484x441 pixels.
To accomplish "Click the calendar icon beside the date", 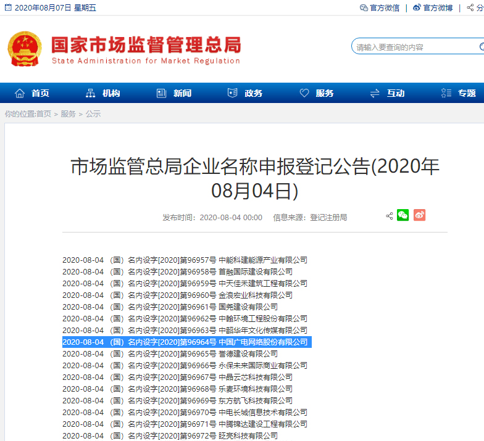I will pos(8,8).
